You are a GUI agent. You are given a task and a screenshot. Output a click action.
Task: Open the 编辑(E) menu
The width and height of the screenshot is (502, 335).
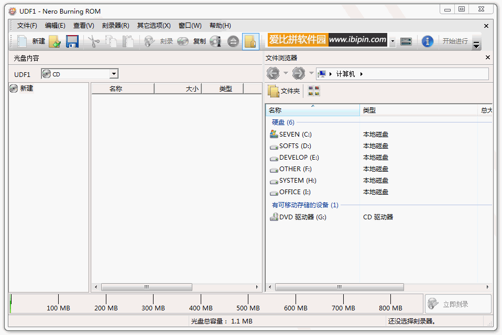tap(55, 26)
